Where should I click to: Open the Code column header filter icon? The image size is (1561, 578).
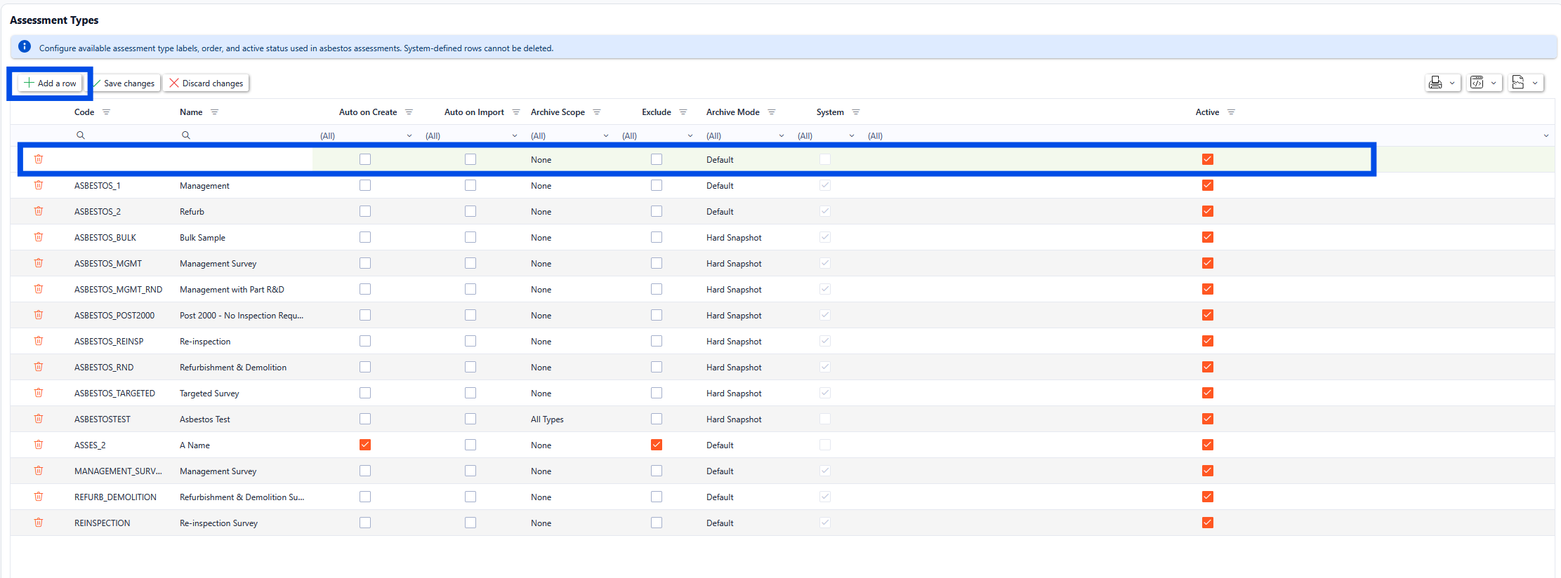click(x=106, y=112)
